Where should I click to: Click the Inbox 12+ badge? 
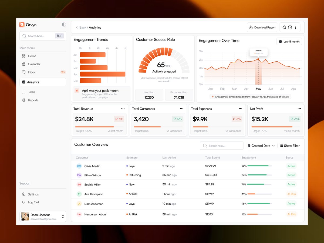click(63, 72)
